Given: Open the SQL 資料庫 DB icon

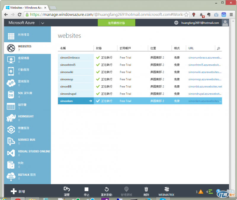Looking at the screenshot, I should coord(11,95).
